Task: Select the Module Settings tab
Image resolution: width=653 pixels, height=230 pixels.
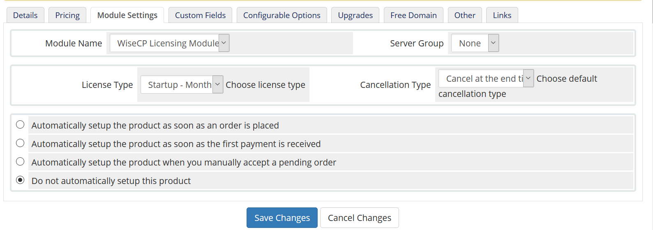Action: [127, 15]
